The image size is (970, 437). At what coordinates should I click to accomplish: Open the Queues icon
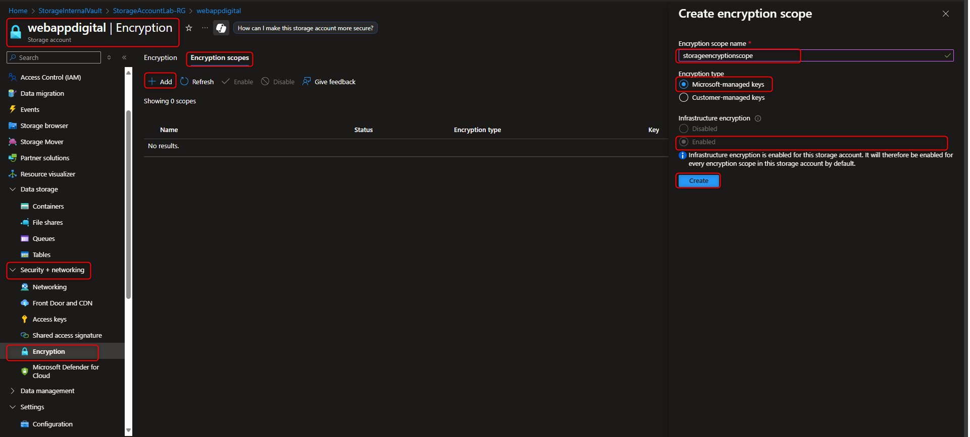click(25, 238)
